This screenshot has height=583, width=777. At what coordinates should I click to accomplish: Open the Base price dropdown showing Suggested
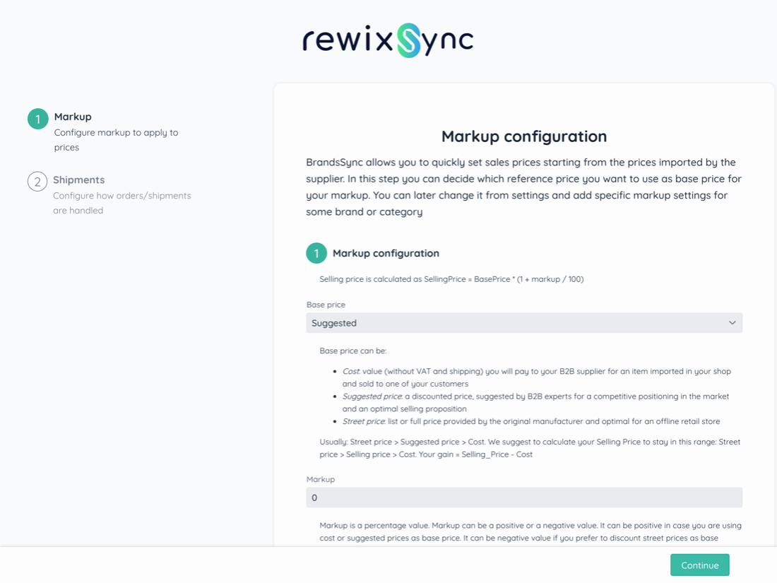click(x=523, y=323)
